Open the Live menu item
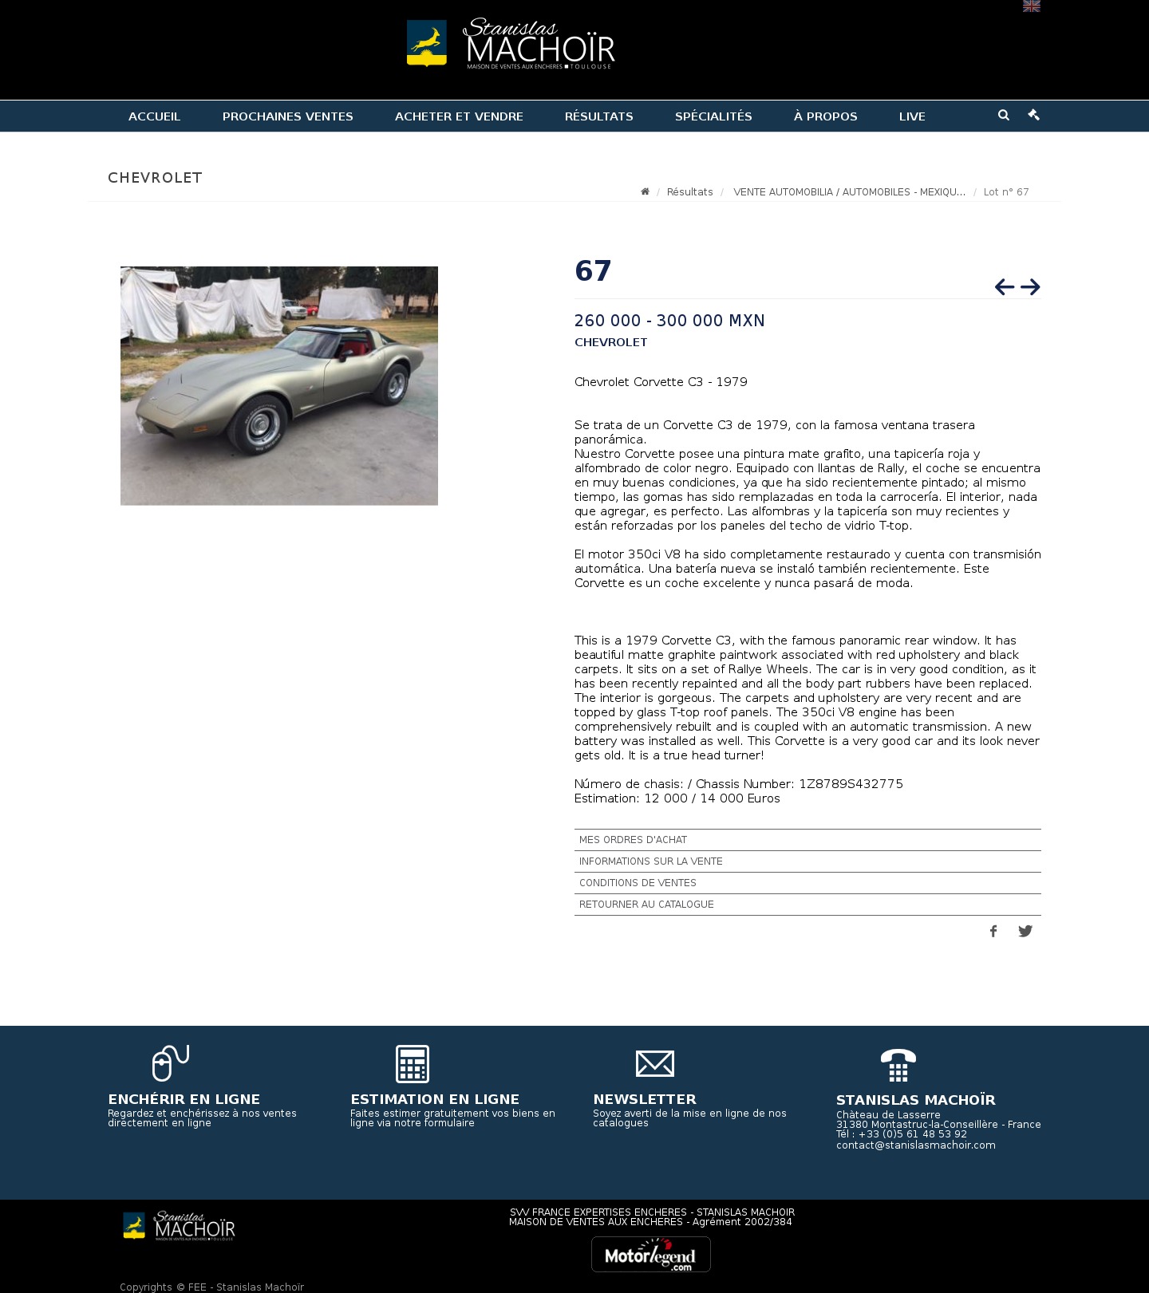The image size is (1149, 1293). click(x=912, y=116)
